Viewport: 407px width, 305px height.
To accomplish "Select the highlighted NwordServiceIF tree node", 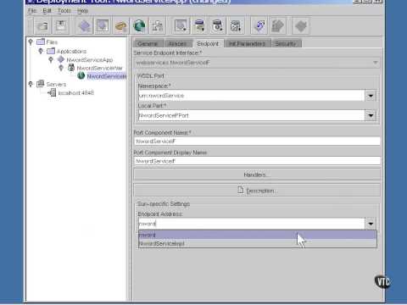I will (x=106, y=76).
